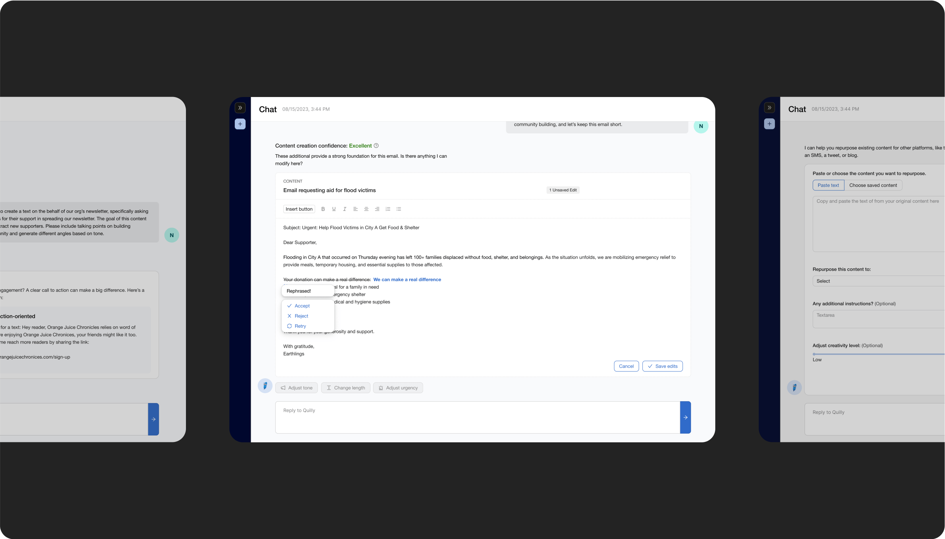Screen dimensions: 945x539
Task: Center align text in editor
Action: point(366,209)
